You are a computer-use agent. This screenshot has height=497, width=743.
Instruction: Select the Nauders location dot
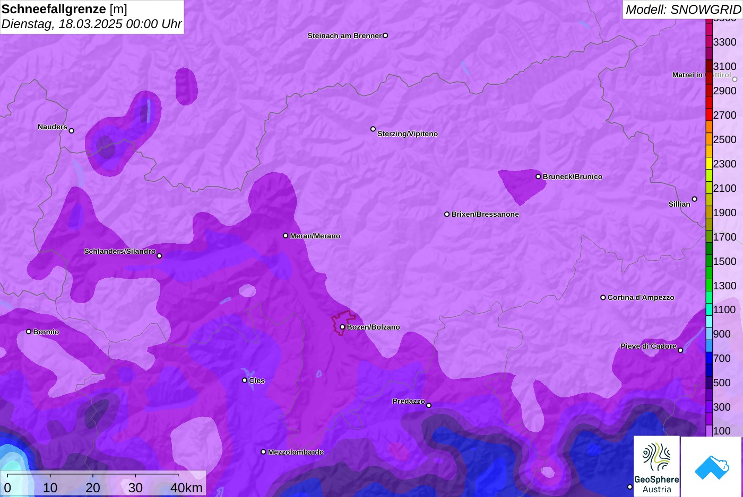click(72, 131)
